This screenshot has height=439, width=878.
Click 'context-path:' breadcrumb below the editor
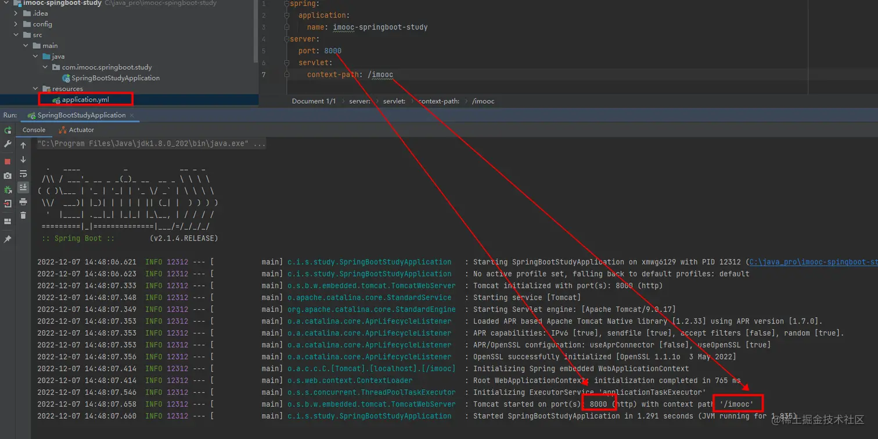(438, 101)
